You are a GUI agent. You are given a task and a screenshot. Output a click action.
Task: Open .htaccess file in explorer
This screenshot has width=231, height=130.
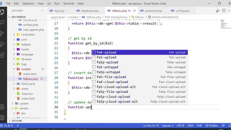click(27, 94)
